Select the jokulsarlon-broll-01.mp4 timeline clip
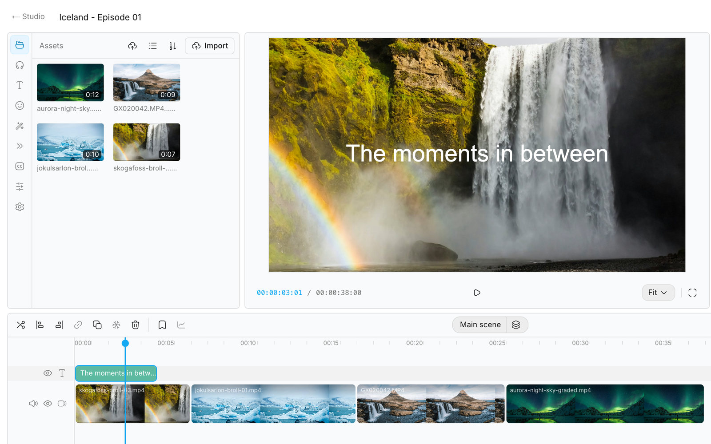The image size is (711, 444). pyautogui.click(x=273, y=404)
